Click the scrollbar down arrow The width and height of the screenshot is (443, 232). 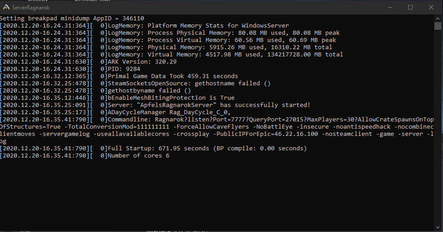438,227
